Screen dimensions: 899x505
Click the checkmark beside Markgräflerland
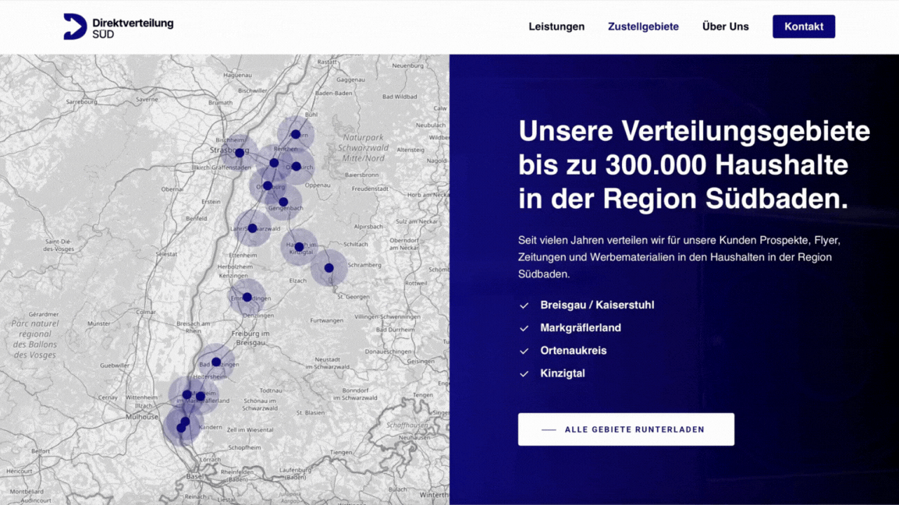point(524,328)
